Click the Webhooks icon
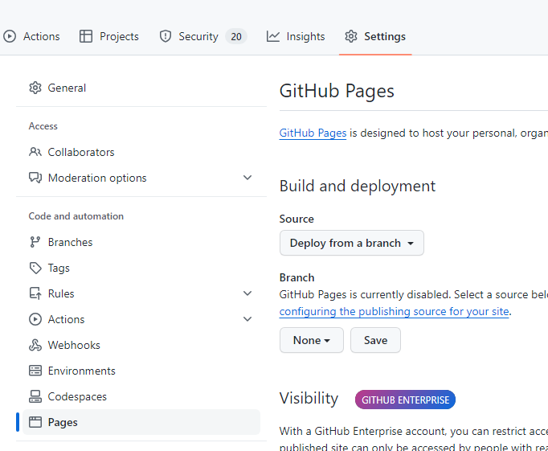This screenshot has width=548, height=451. pos(35,345)
